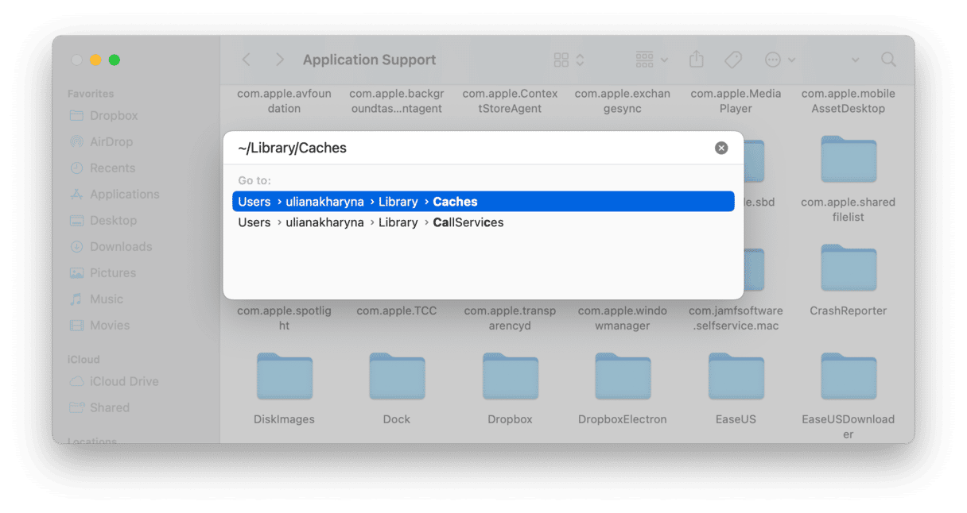The width and height of the screenshot is (967, 513).
Task: Click the com.apple.MediaPlayer folder label
Action: click(736, 101)
